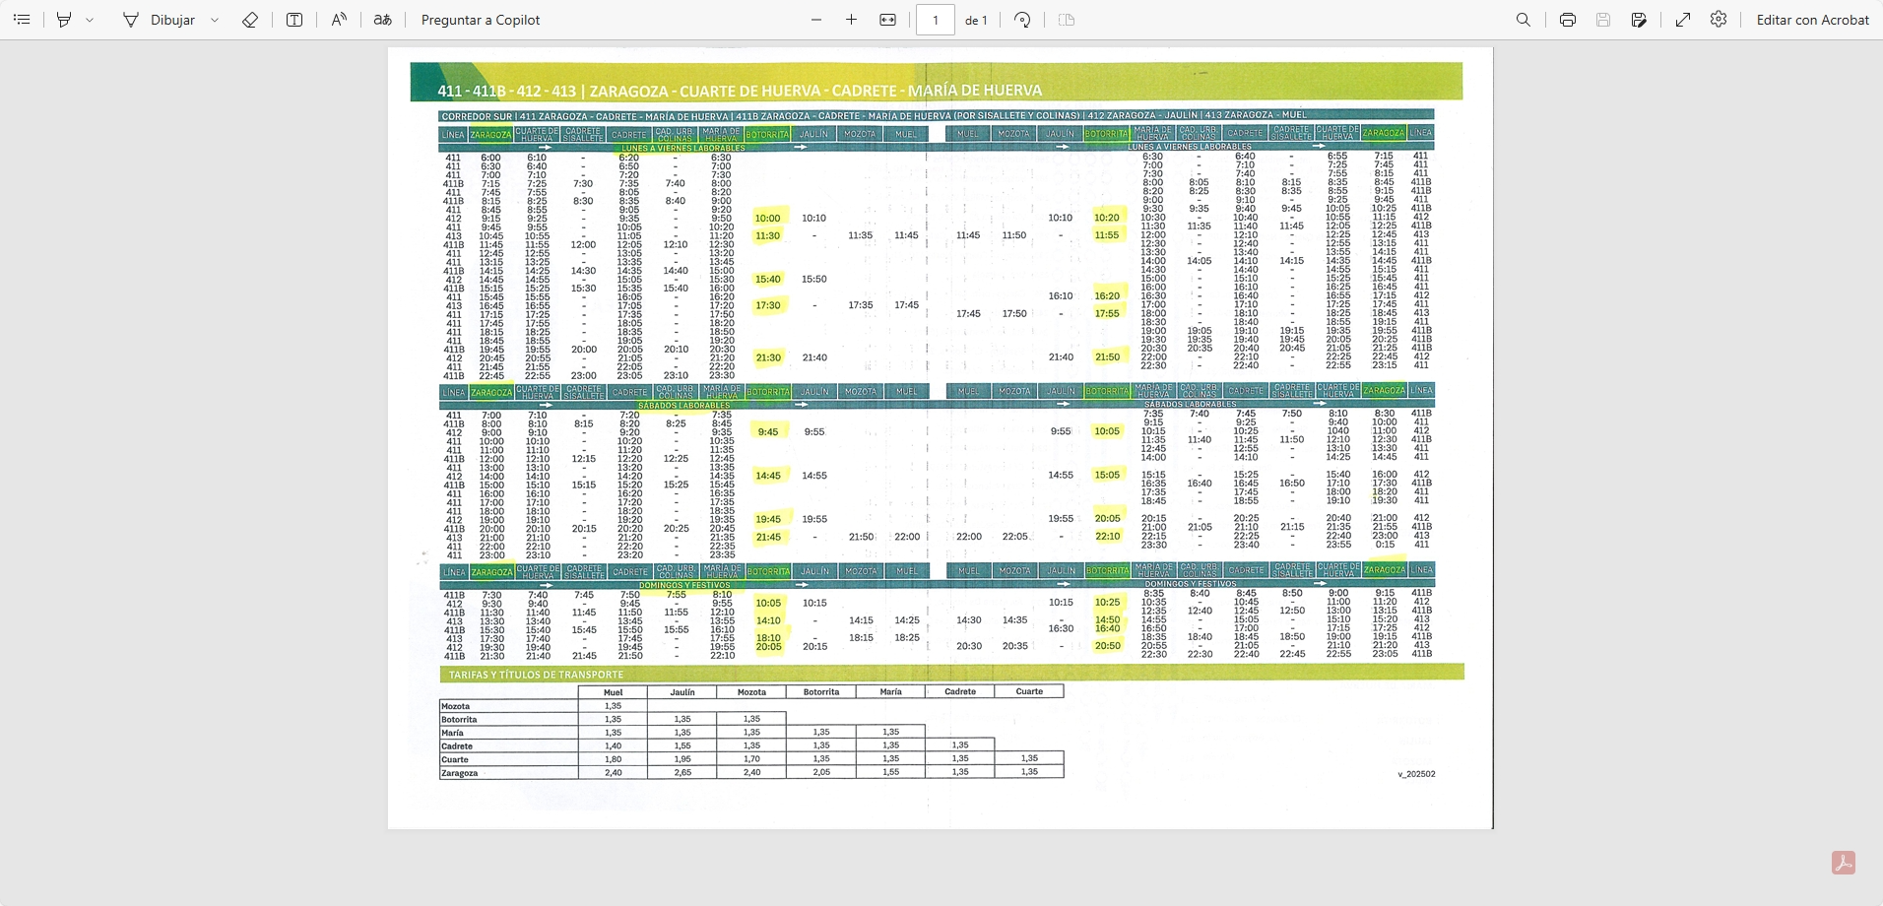Rotate the PDF page
The image size is (1883, 906).
pos(1022,20)
